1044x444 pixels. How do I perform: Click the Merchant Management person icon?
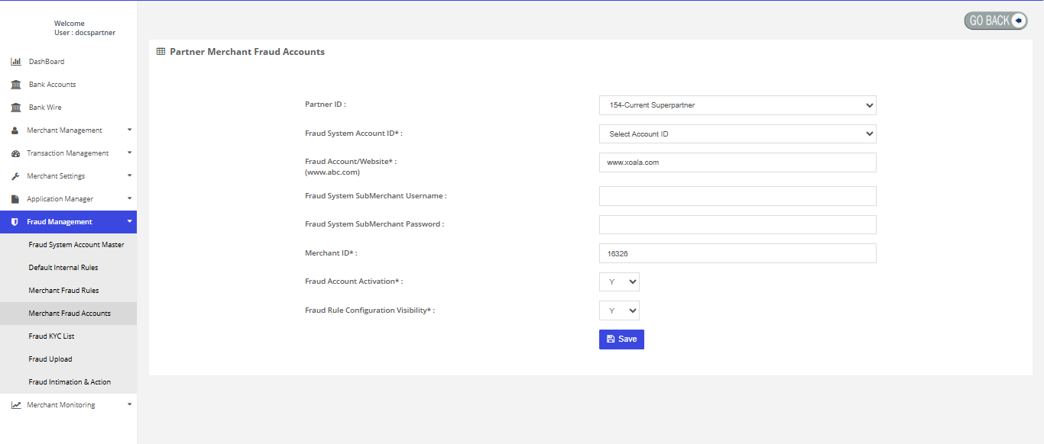(15, 130)
